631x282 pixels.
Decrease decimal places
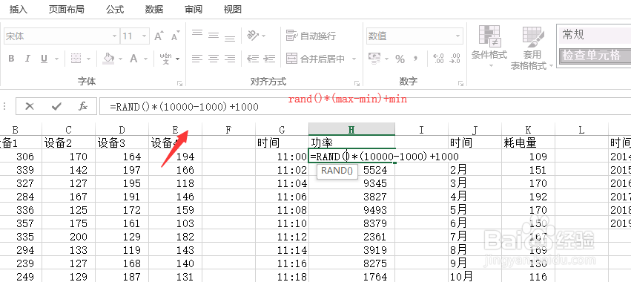click(x=455, y=59)
